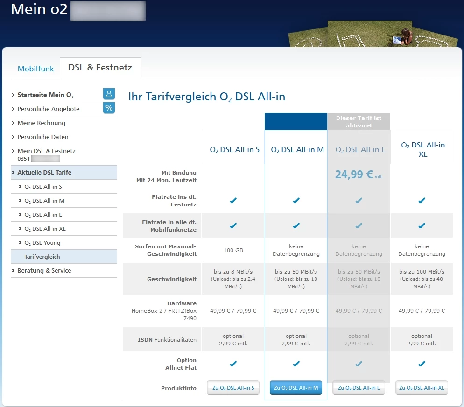Click the ISDN optional 2,99 € cell for All-in XL

coord(422,340)
